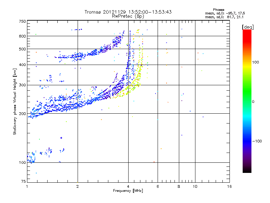Select the 'mean, sd,X: 81.7, 21.1' line
Viewport: 270px width, 203px height.
(x=224, y=17)
